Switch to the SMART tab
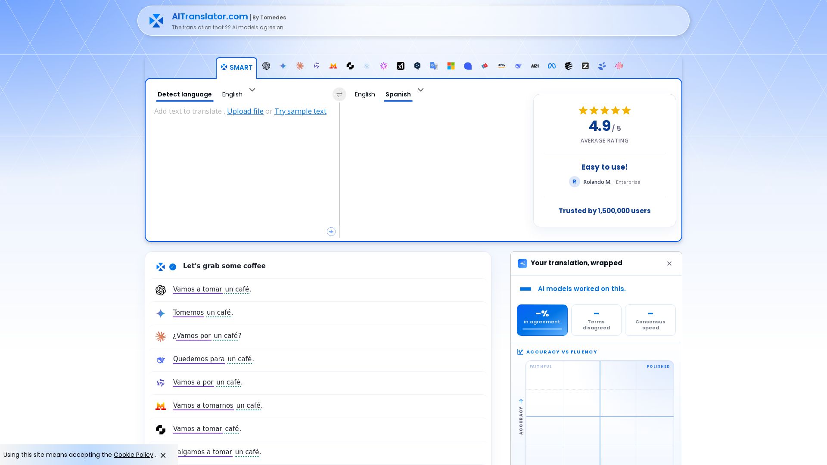The height and width of the screenshot is (465, 827). (236, 68)
